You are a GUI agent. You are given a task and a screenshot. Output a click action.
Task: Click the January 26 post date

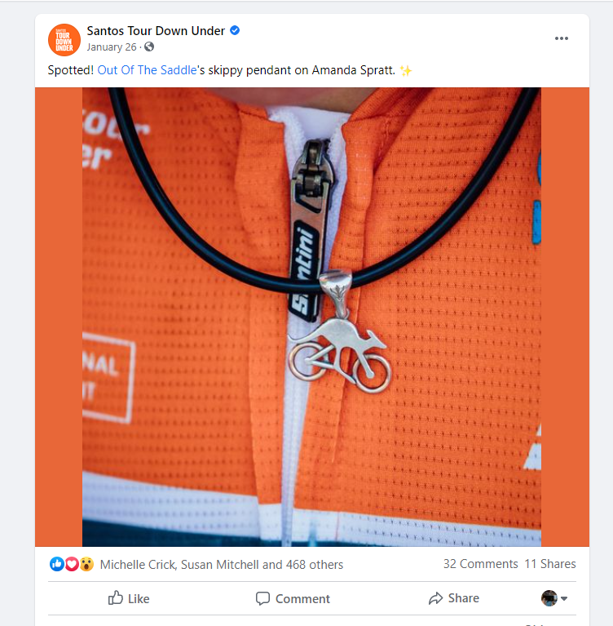point(112,47)
